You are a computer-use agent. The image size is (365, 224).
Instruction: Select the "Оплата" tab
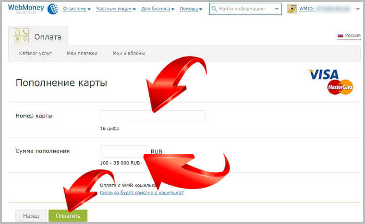(x=38, y=36)
